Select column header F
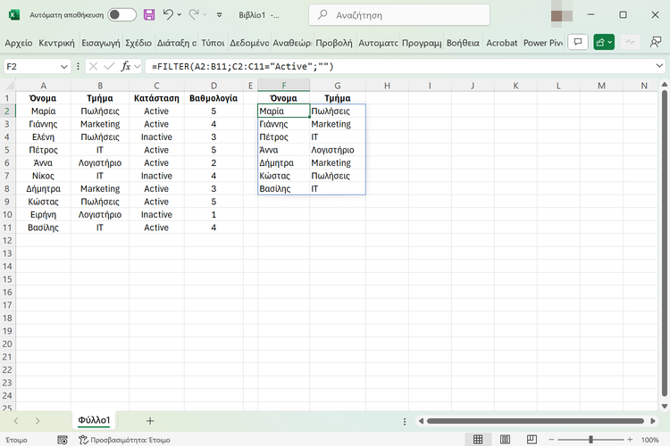 [x=284, y=86]
